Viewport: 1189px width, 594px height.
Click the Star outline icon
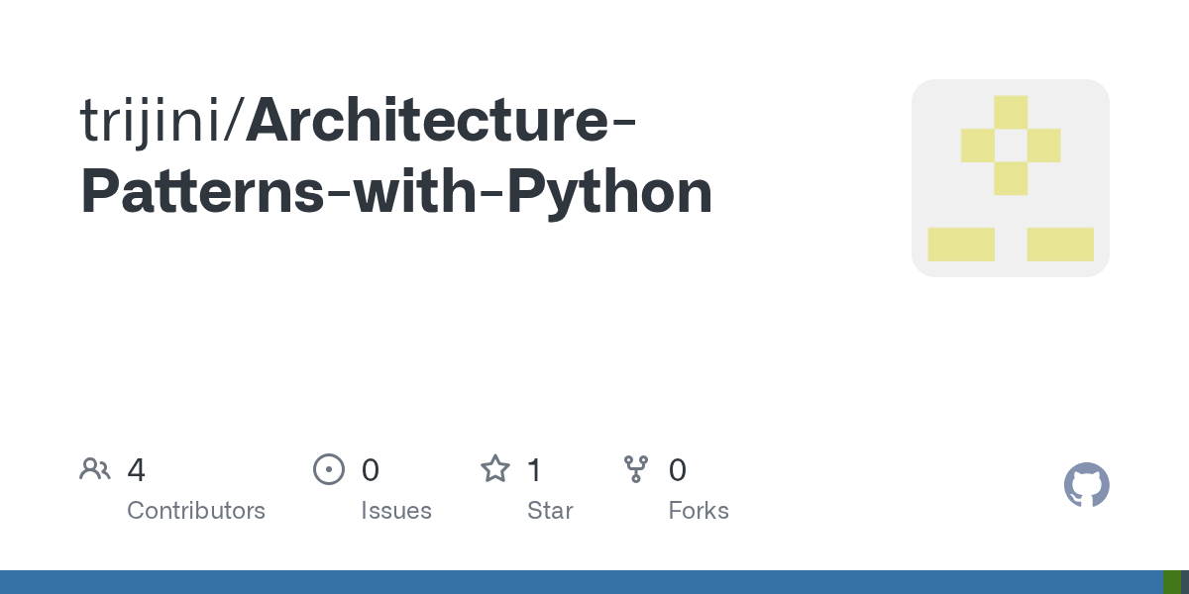coord(495,468)
